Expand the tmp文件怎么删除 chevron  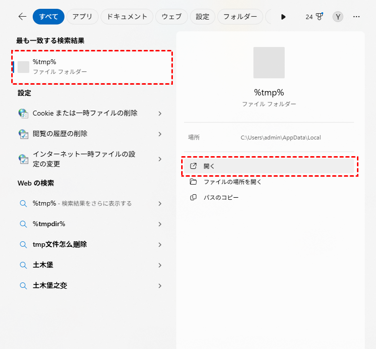coord(160,245)
